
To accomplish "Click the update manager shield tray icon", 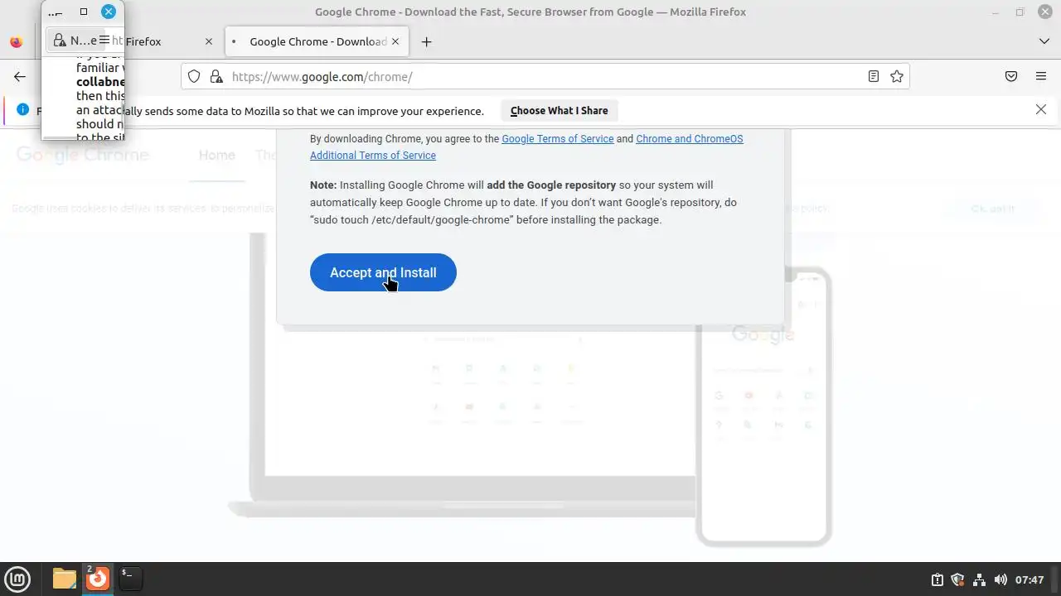I will 957,579.
